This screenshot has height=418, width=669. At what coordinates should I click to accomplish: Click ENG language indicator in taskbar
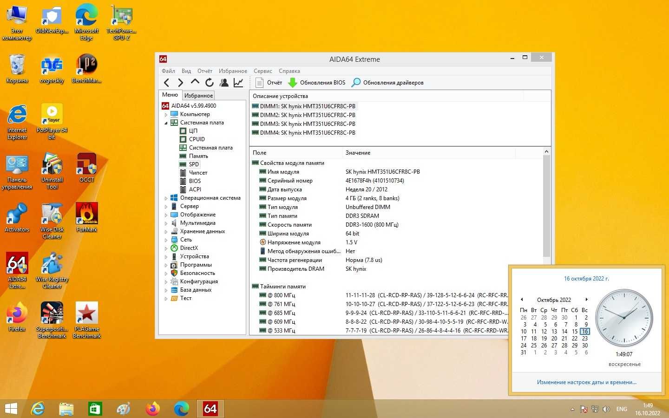[x=622, y=409]
